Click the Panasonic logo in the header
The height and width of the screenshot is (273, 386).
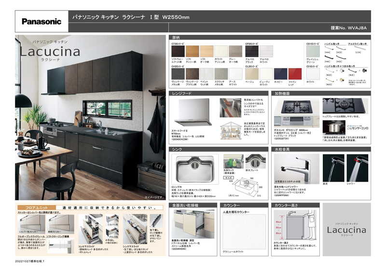[x=41, y=21]
